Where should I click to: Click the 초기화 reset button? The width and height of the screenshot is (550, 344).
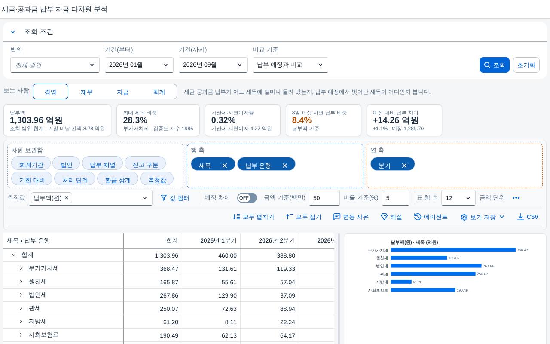click(x=526, y=65)
